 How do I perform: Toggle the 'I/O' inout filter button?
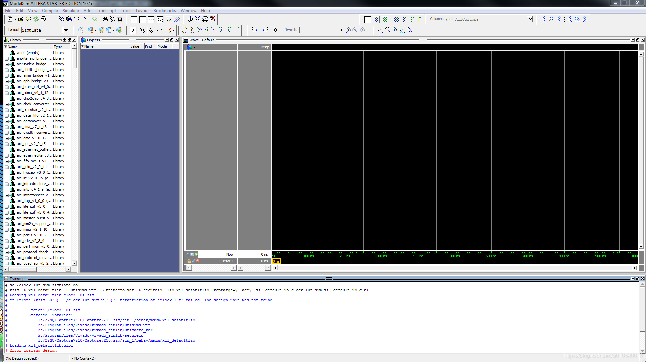point(151,20)
